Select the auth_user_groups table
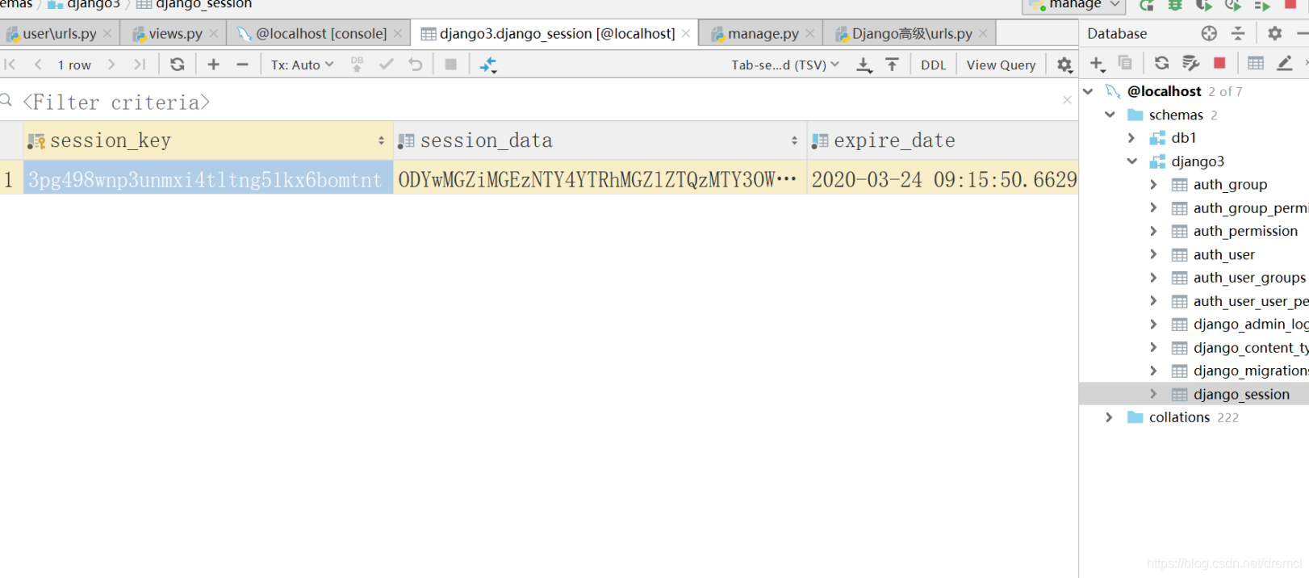The image size is (1309, 578). coord(1248,278)
